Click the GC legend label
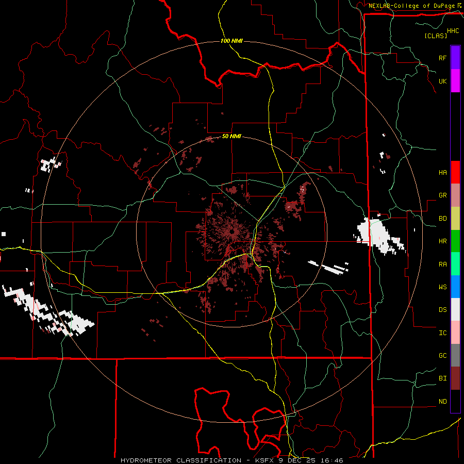 [x=442, y=356]
